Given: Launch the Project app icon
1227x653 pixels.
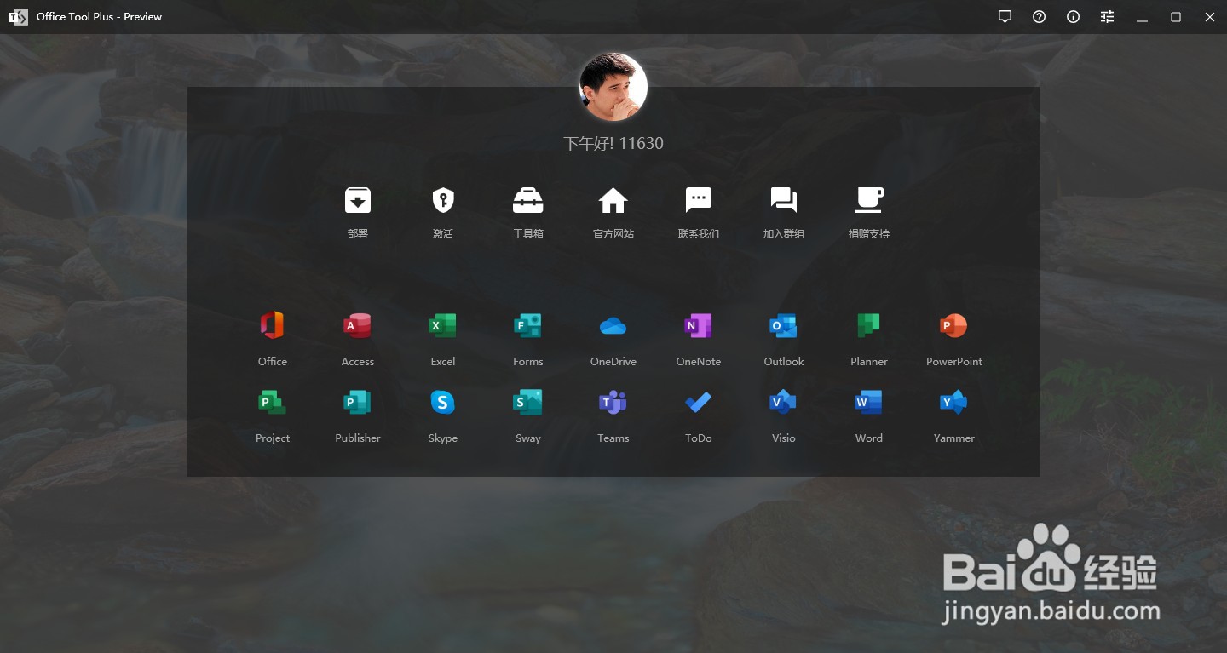Looking at the screenshot, I should (273, 402).
